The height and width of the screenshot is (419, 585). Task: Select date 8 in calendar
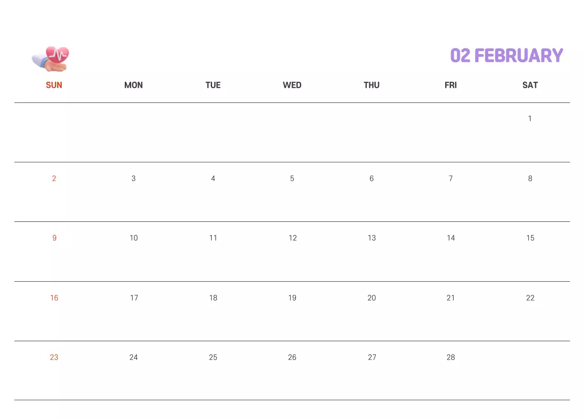click(x=530, y=178)
